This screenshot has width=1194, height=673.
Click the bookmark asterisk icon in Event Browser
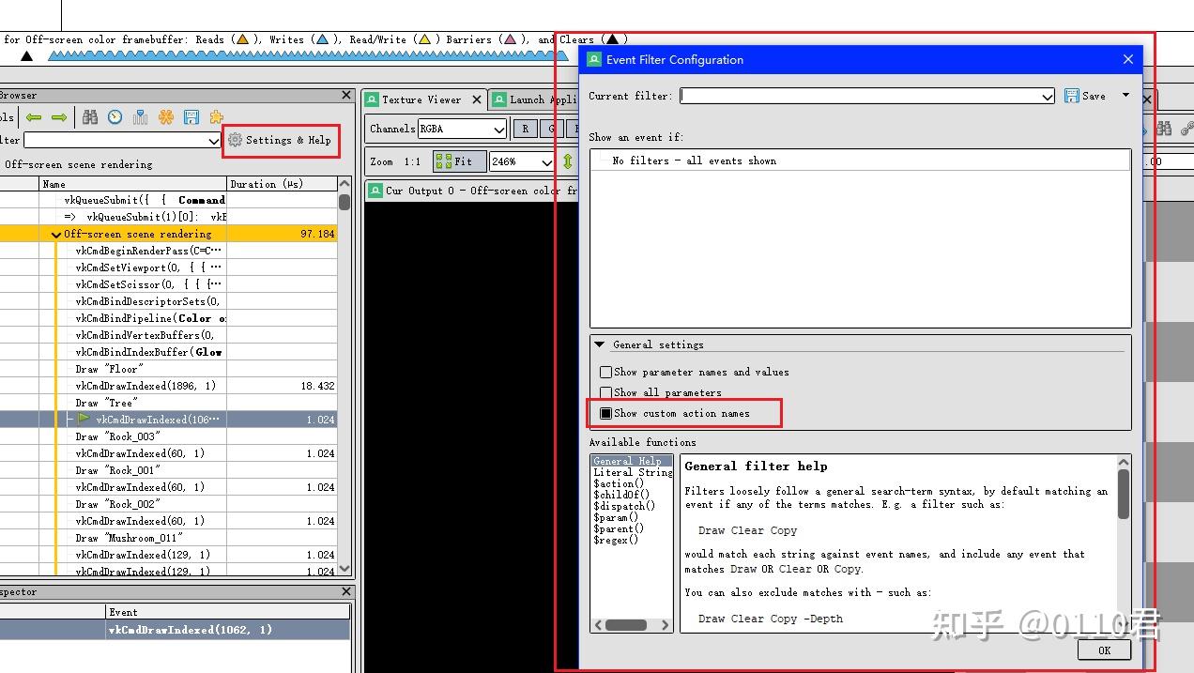(x=165, y=116)
